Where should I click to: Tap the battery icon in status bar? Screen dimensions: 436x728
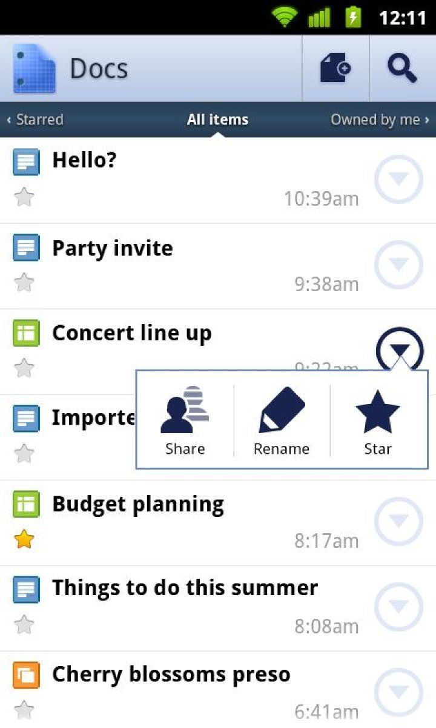(353, 17)
